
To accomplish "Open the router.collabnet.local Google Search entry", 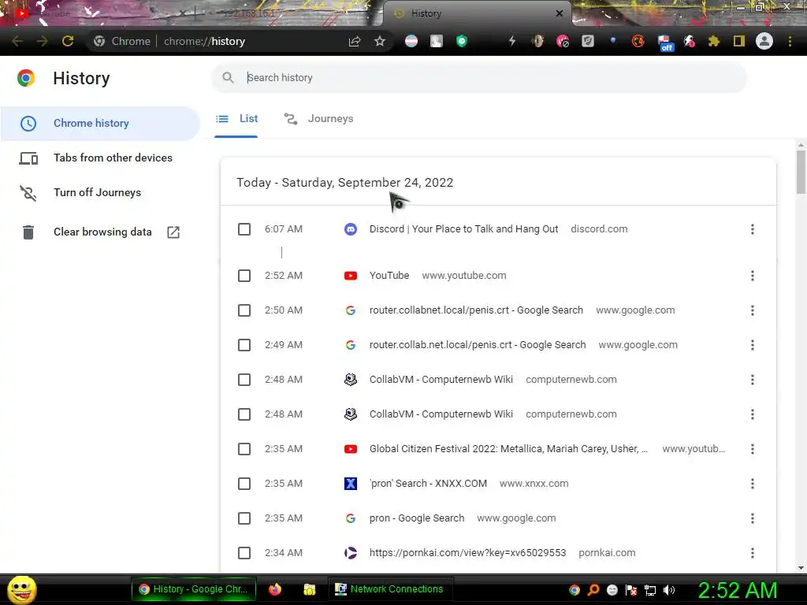I will click(x=476, y=310).
